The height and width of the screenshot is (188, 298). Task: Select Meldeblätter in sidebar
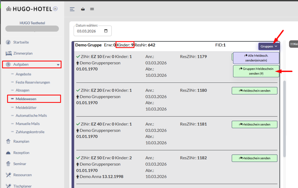pos(26,108)
